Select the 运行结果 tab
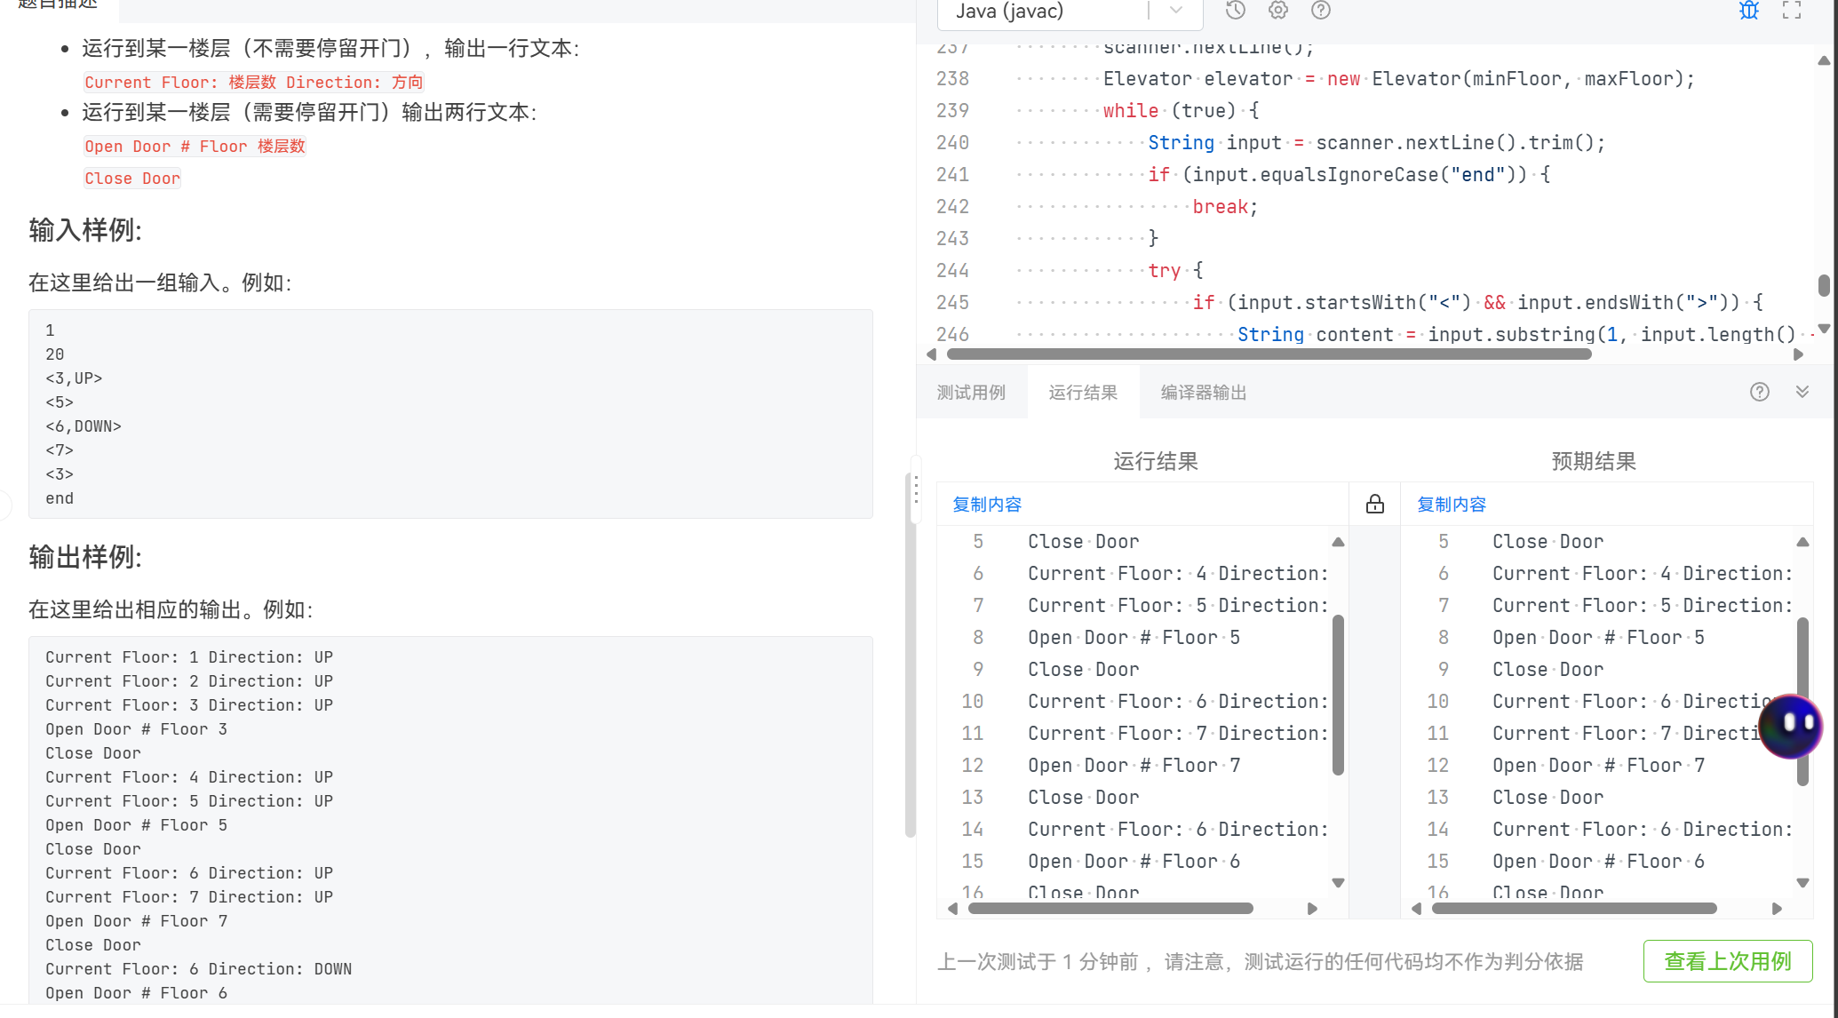This screenshot has height=1018, width=1838. [x=1083, y=393]
